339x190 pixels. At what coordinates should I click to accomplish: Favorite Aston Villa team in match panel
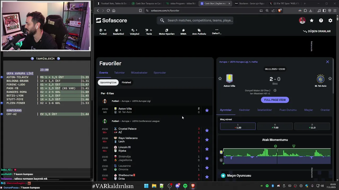point(220,78)
